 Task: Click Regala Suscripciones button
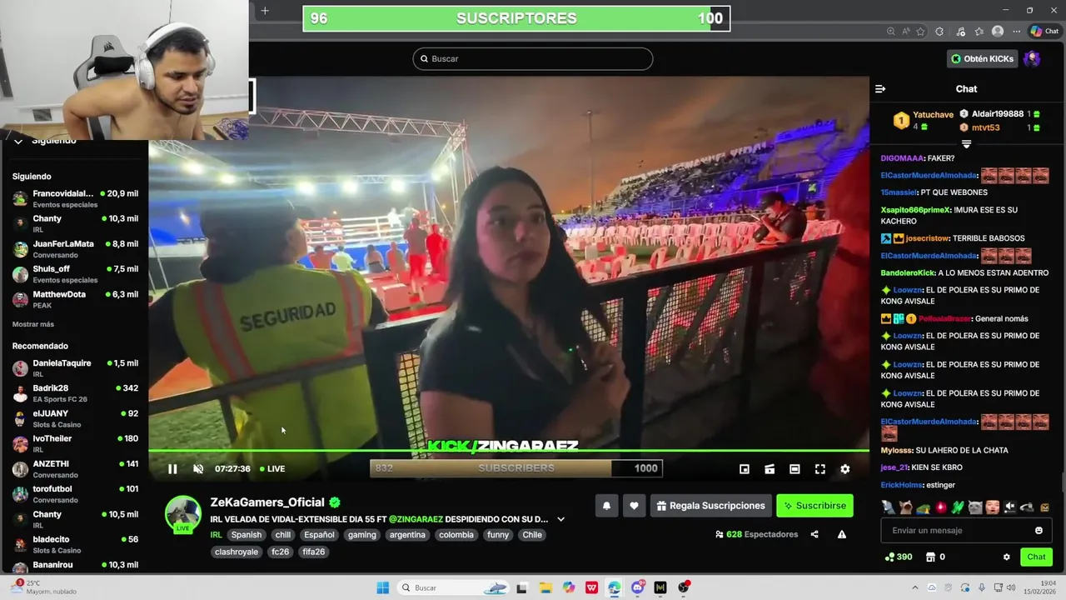(710, 506)
